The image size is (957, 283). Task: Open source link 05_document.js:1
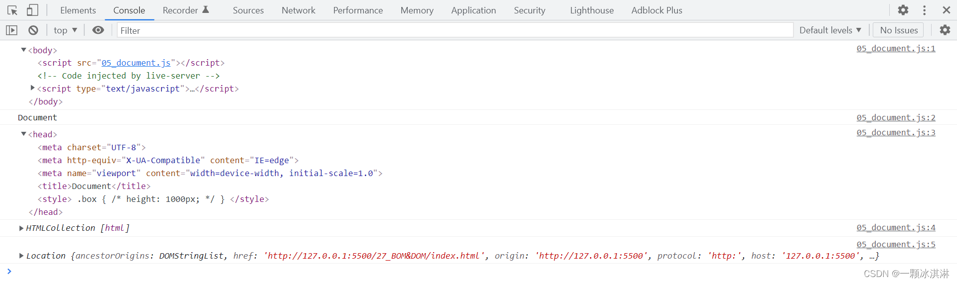click(896, 48)
